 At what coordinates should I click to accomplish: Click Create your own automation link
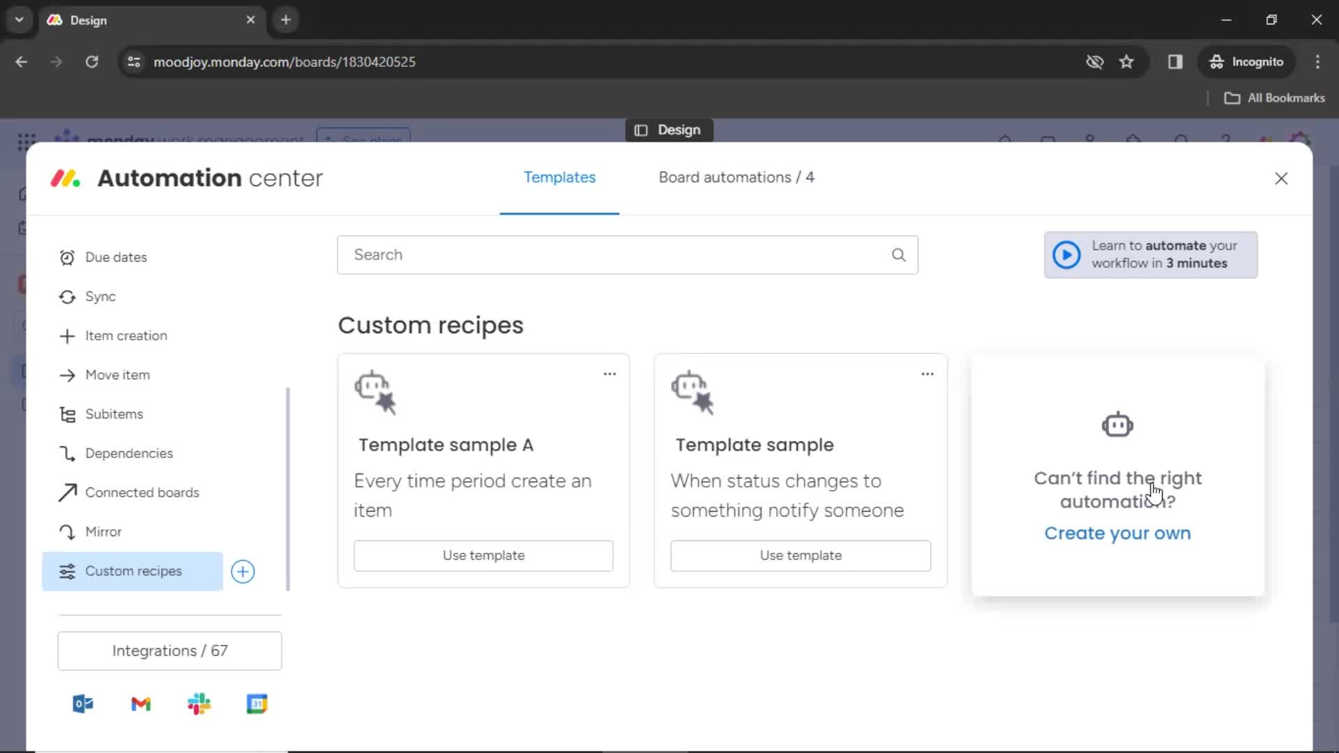(1117, 533)
